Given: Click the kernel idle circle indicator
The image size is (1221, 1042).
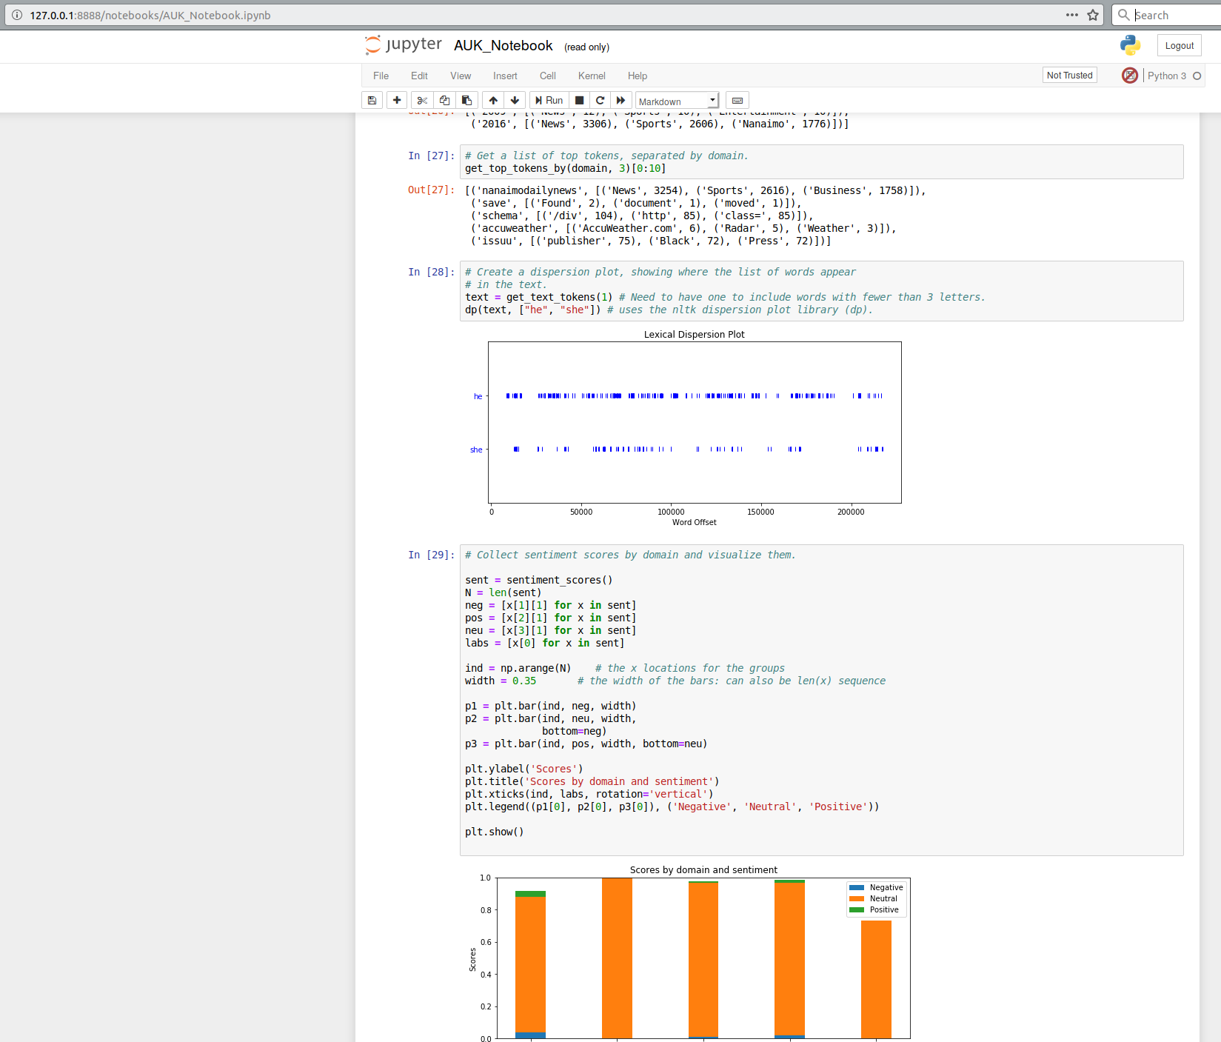Looking at the screenshot, I should coord(1197,76).
